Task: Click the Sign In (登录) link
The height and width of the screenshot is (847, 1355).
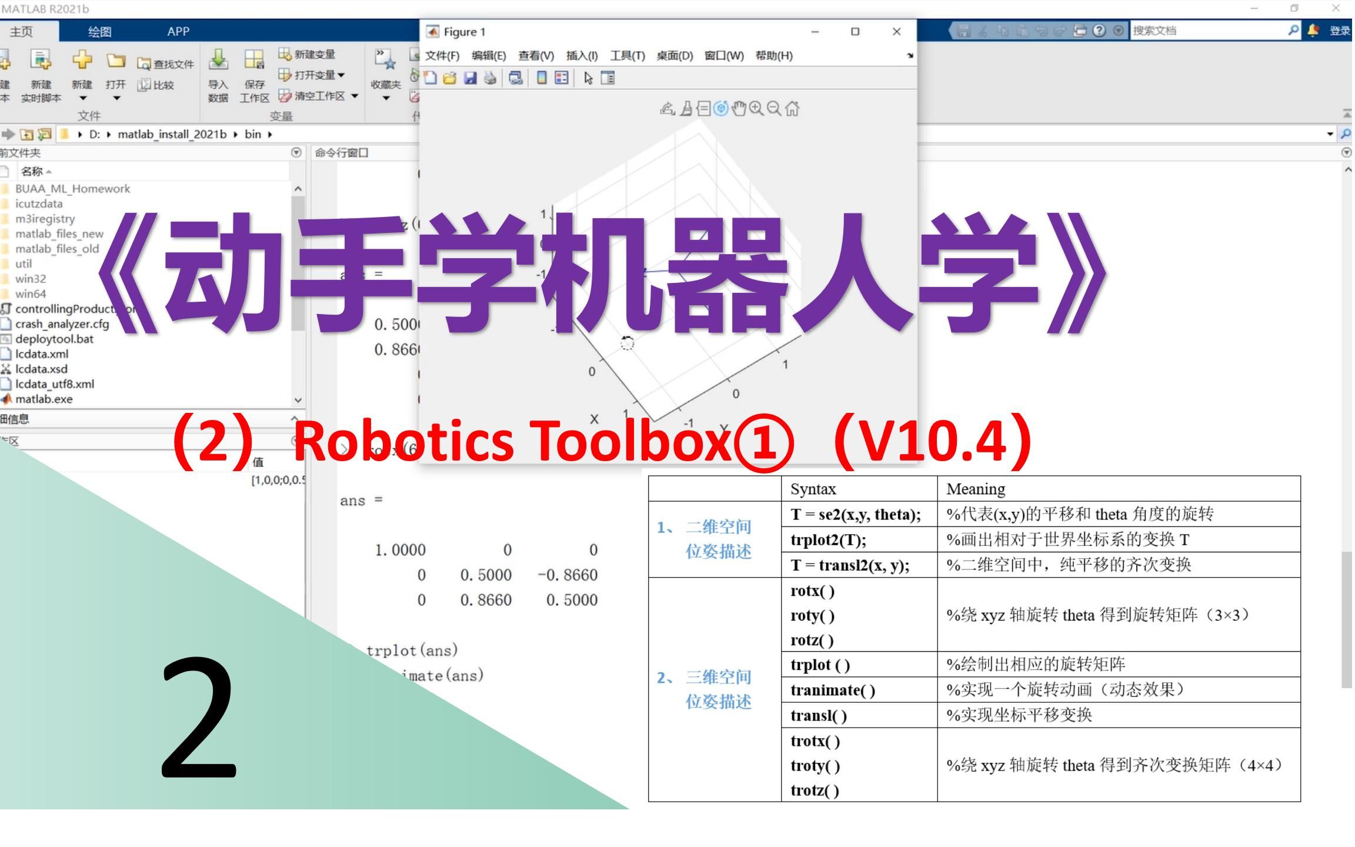Action: tap(1340, 31)
